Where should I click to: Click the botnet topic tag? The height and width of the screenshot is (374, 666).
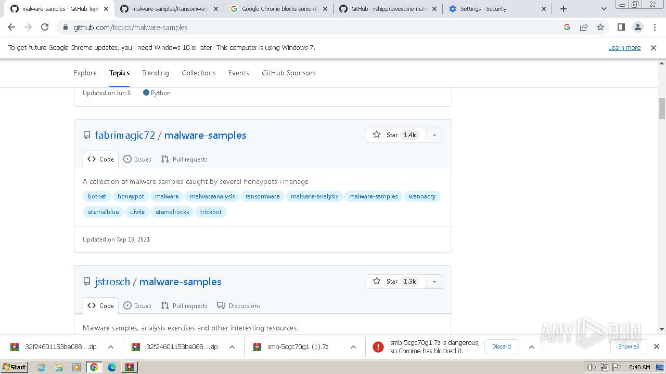pos(97,196)
